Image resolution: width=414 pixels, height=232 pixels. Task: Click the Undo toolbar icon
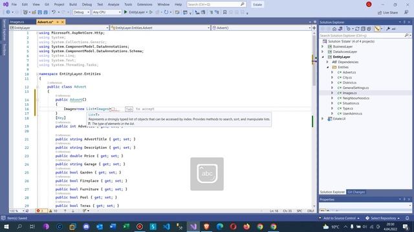54,12
